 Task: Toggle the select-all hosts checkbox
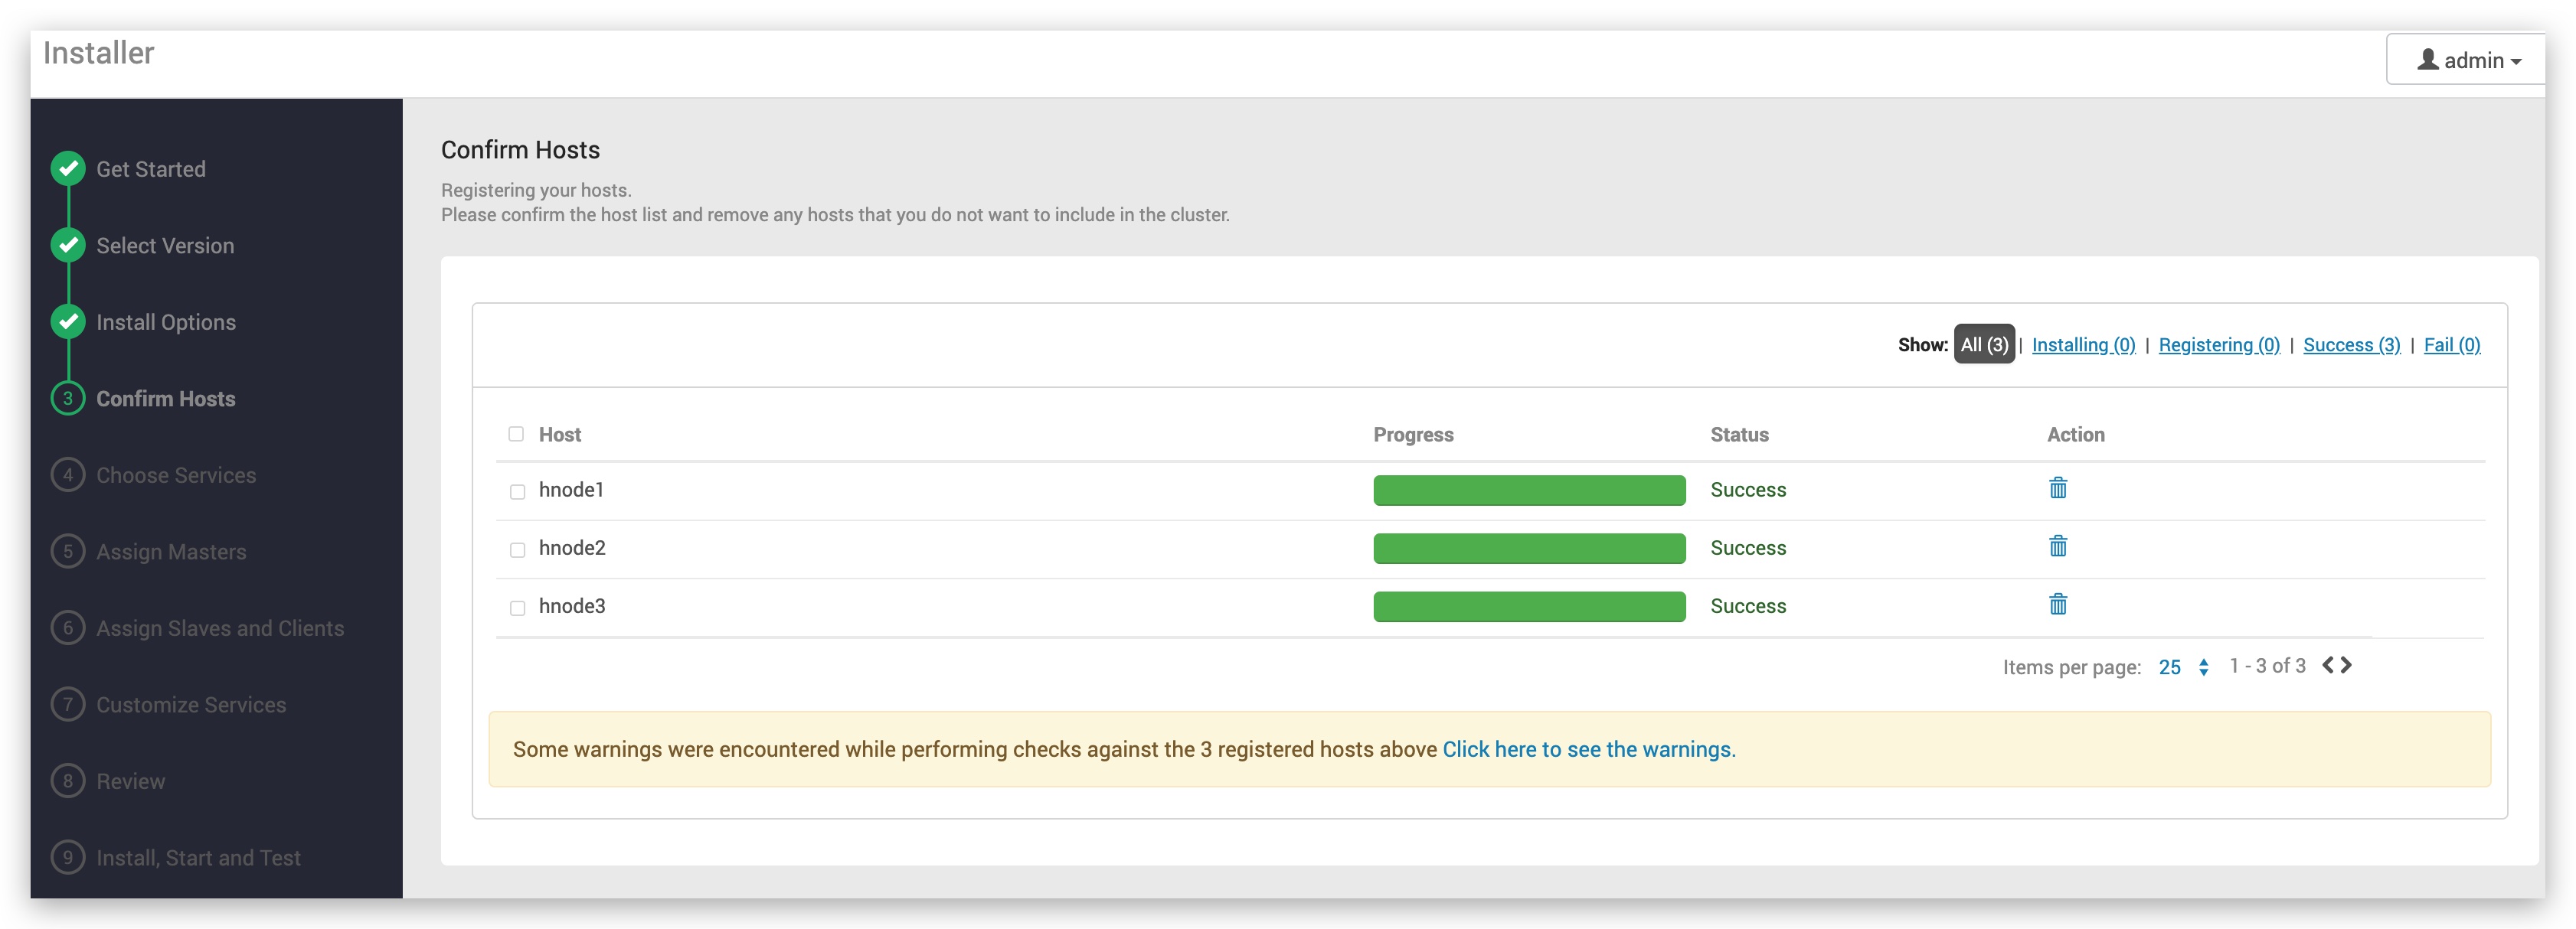coord(516,434)
